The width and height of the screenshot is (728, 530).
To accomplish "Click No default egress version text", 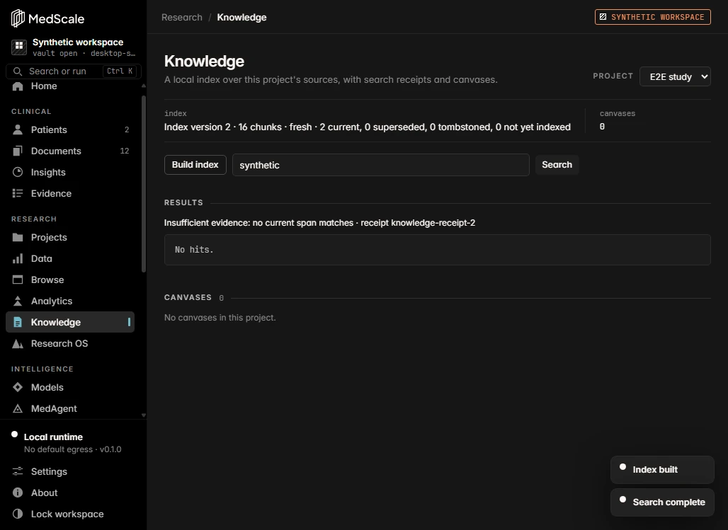I will pos(72,449).
